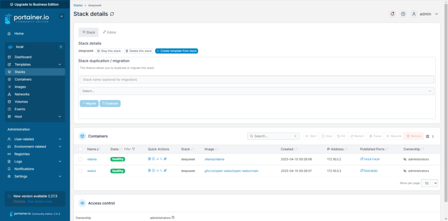The width and height of the screenshot is (448, 221).
Task: Check the ollama container checkbox
Action: [x=80, y=159]
